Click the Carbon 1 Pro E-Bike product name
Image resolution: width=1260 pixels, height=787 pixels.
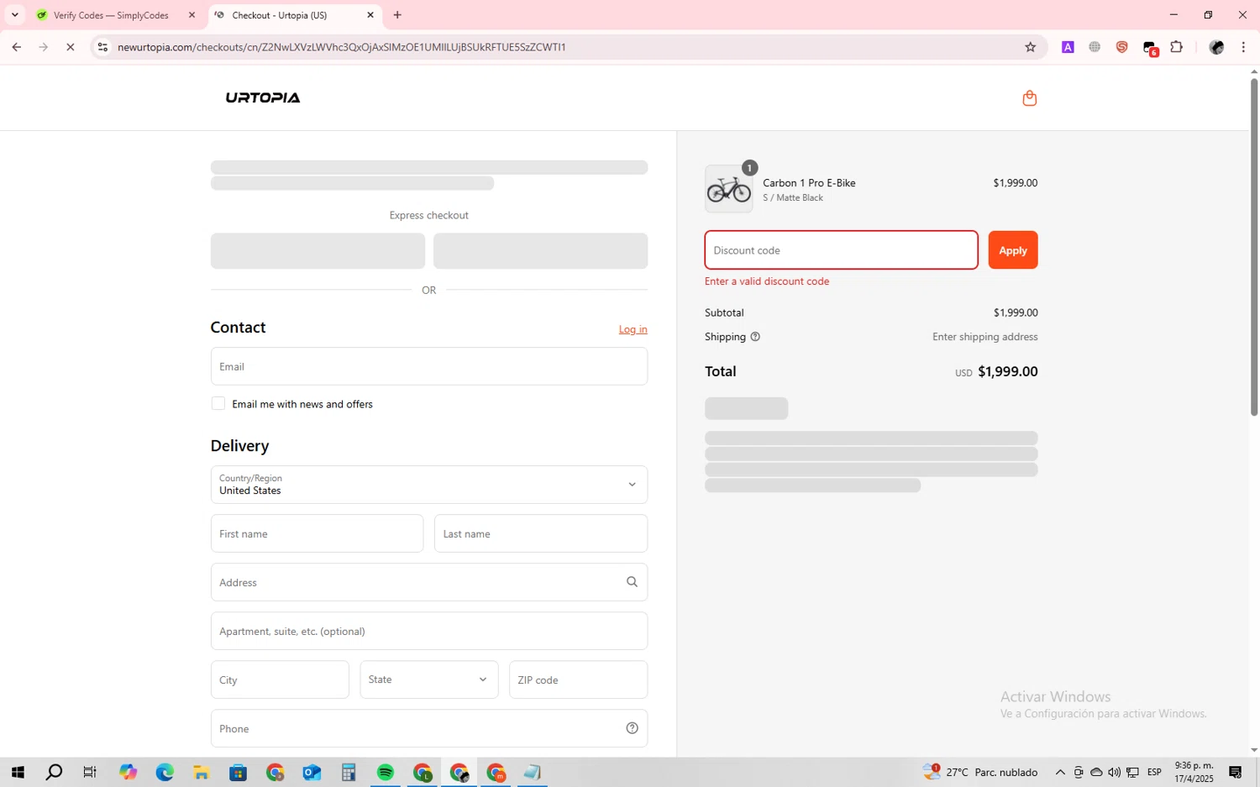click(809, 183)
